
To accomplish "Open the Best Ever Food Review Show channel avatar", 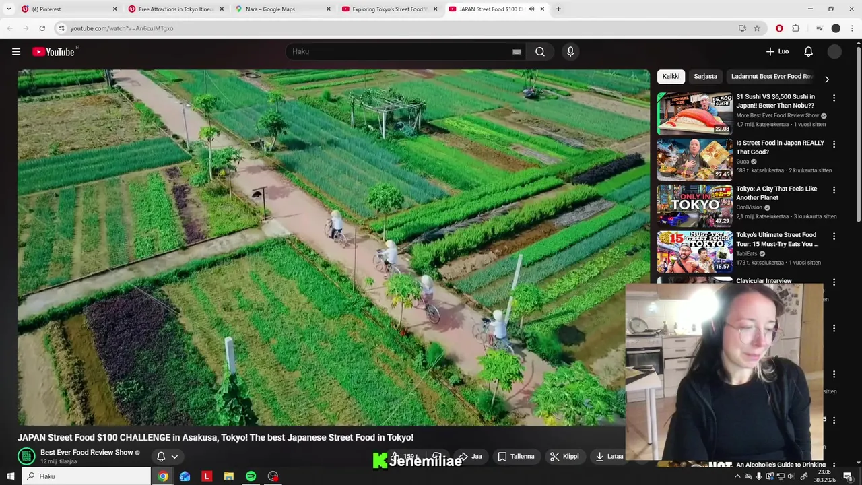I will coord(26,457).
